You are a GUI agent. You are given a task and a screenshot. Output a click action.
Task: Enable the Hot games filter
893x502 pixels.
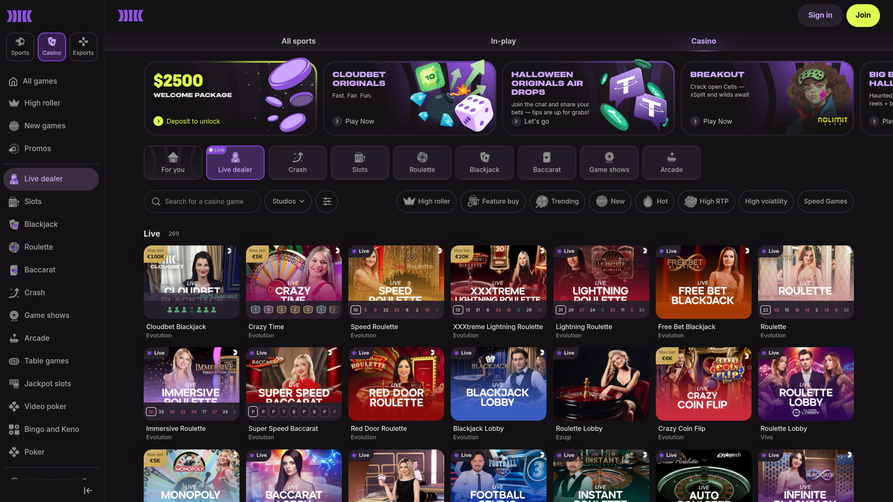(x=654, y=201)
